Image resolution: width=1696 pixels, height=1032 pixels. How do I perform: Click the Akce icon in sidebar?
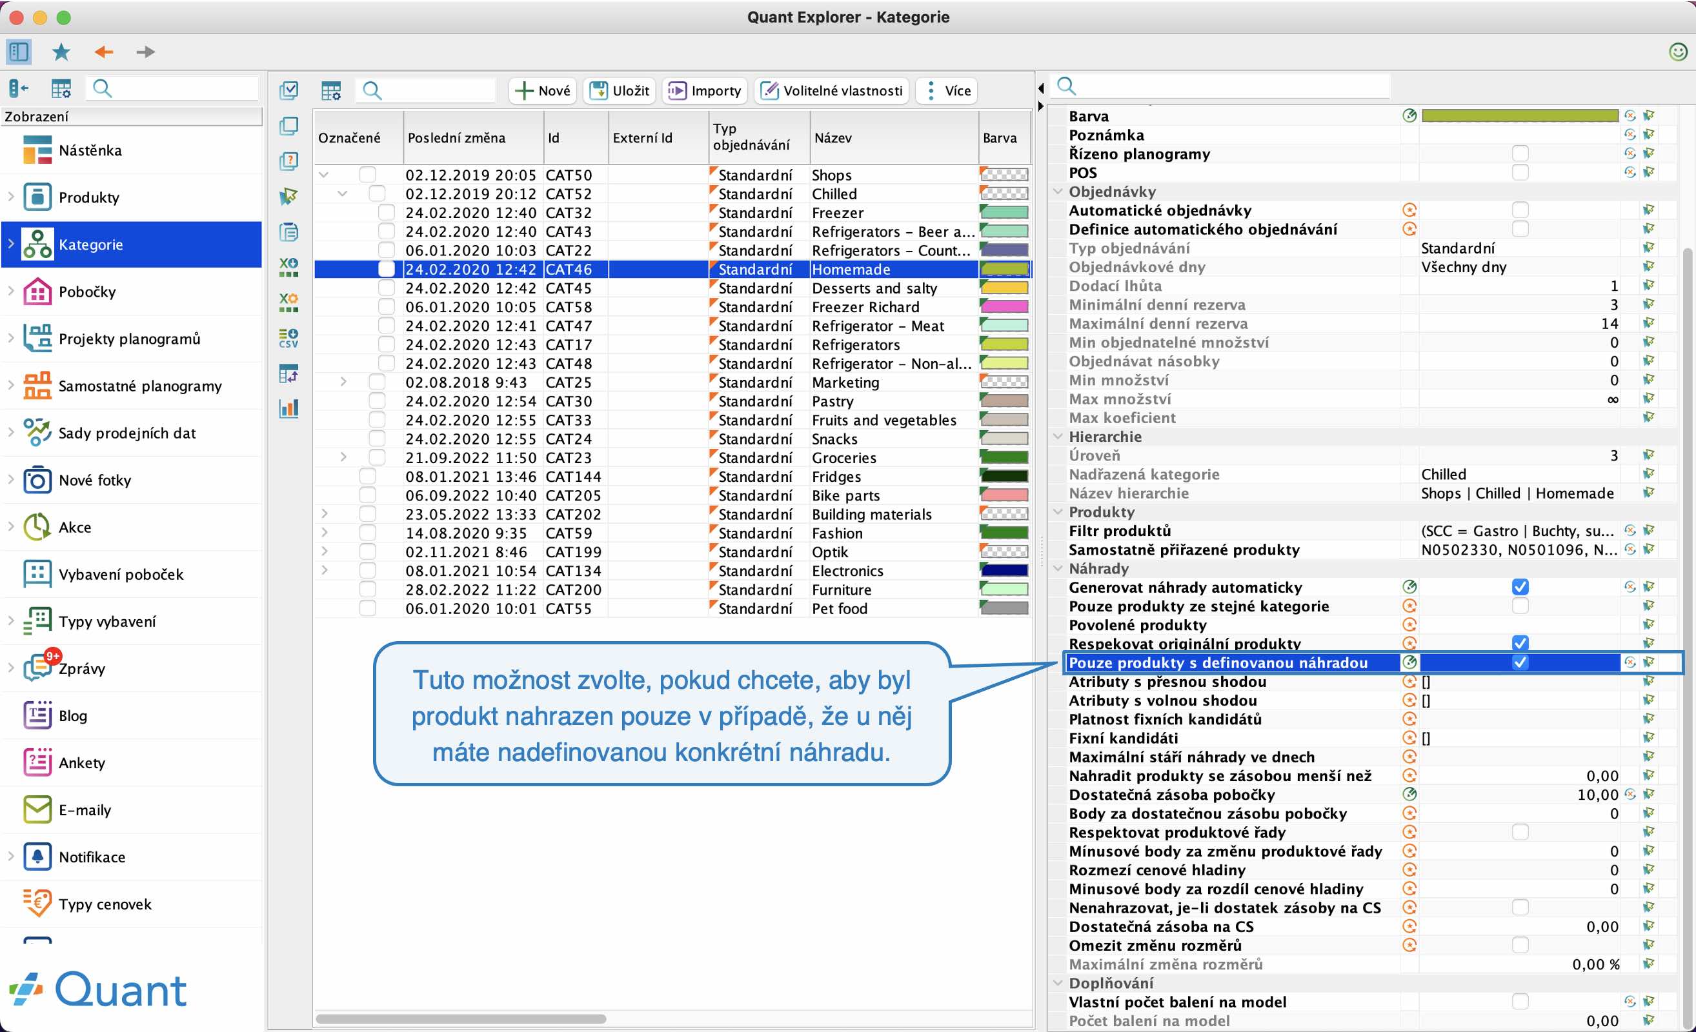tap(37, 527)
